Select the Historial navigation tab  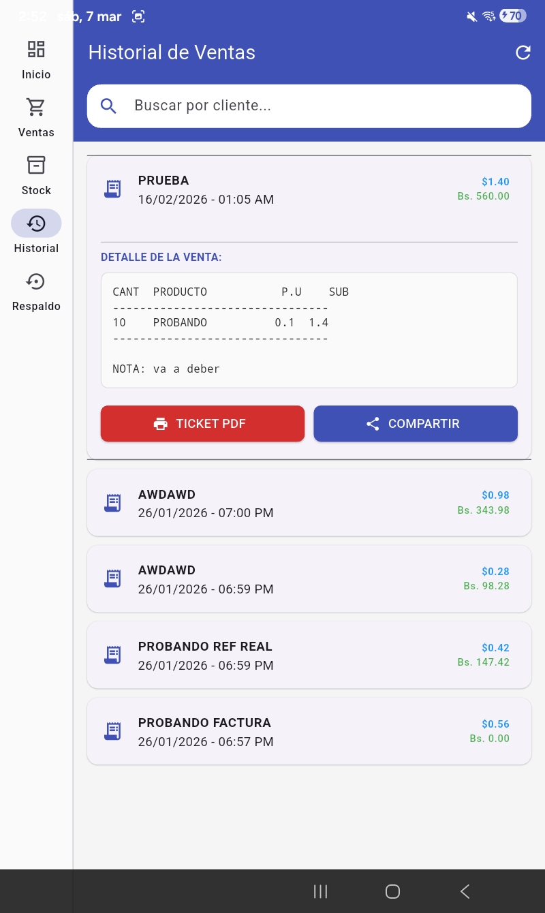(x=36, y=223)
